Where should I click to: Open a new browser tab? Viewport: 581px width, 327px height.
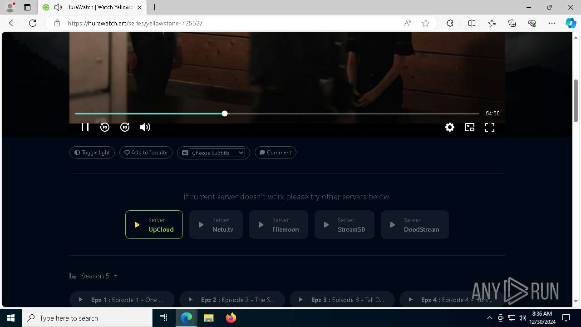155,7
